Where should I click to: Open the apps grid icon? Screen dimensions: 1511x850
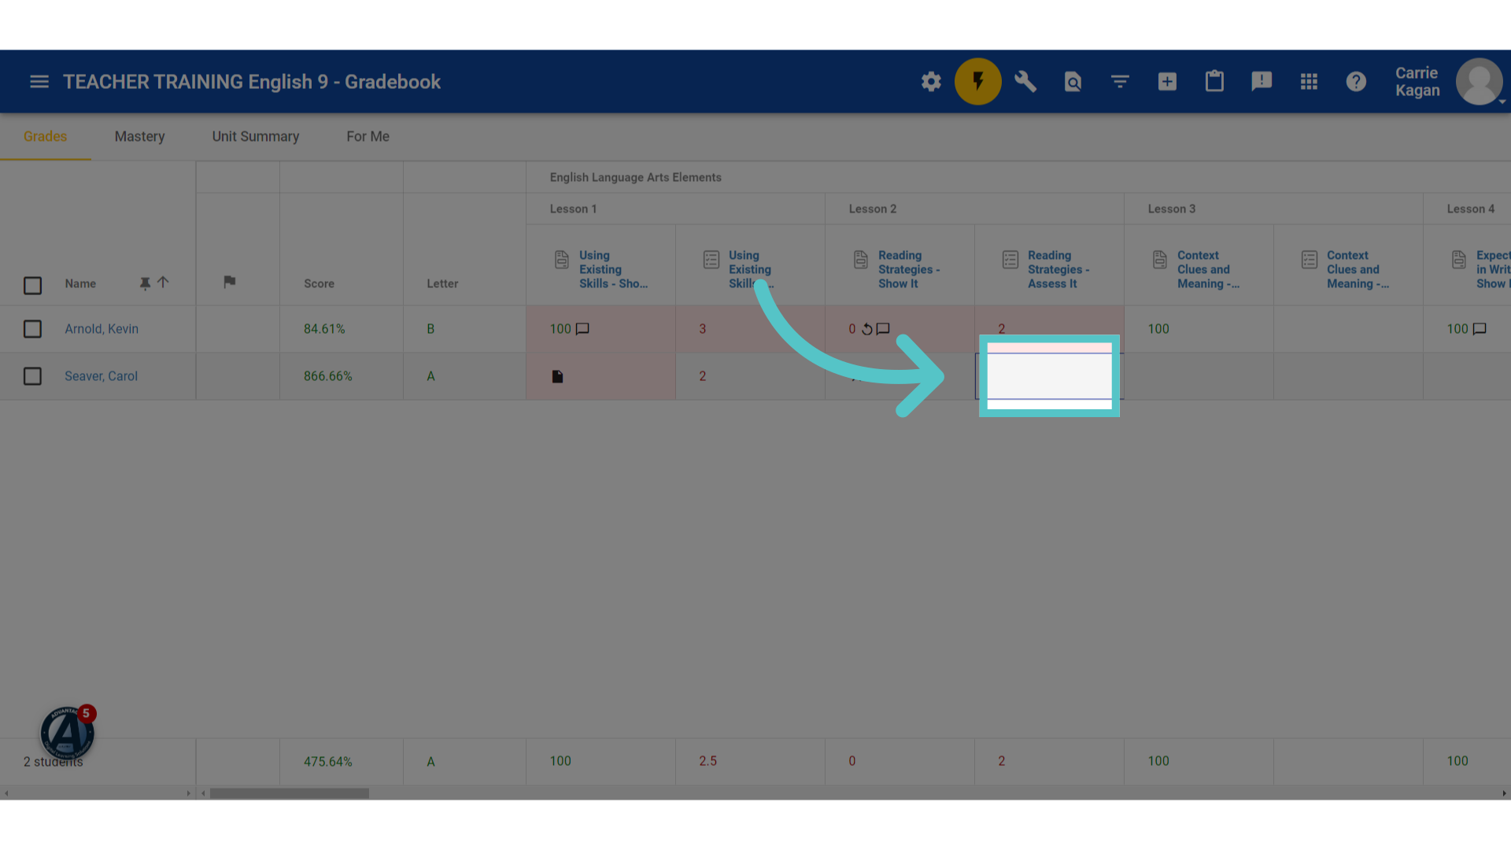pyautogui.click(x=1309, y=82)
